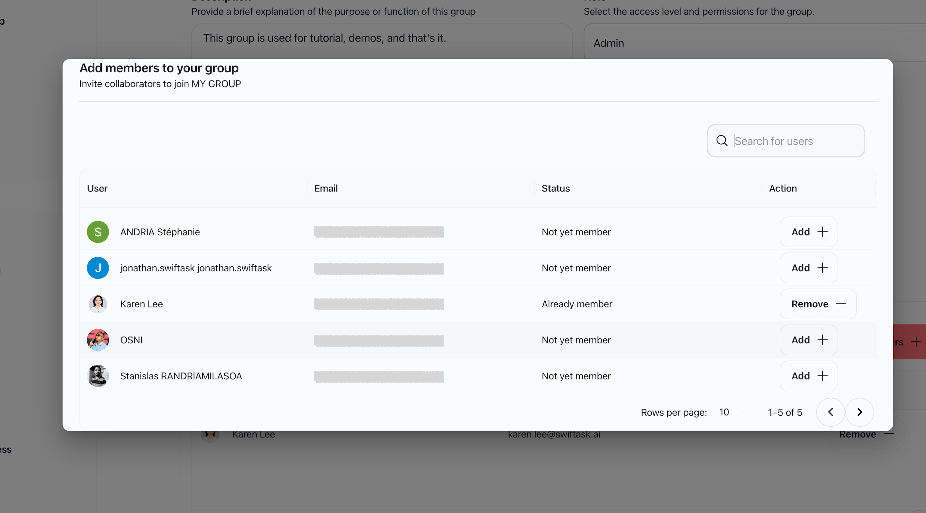Image resolution: width=926 pixels, height=513 pixels.
Task: Remove Karen Lee from the group
Action: 818,304
